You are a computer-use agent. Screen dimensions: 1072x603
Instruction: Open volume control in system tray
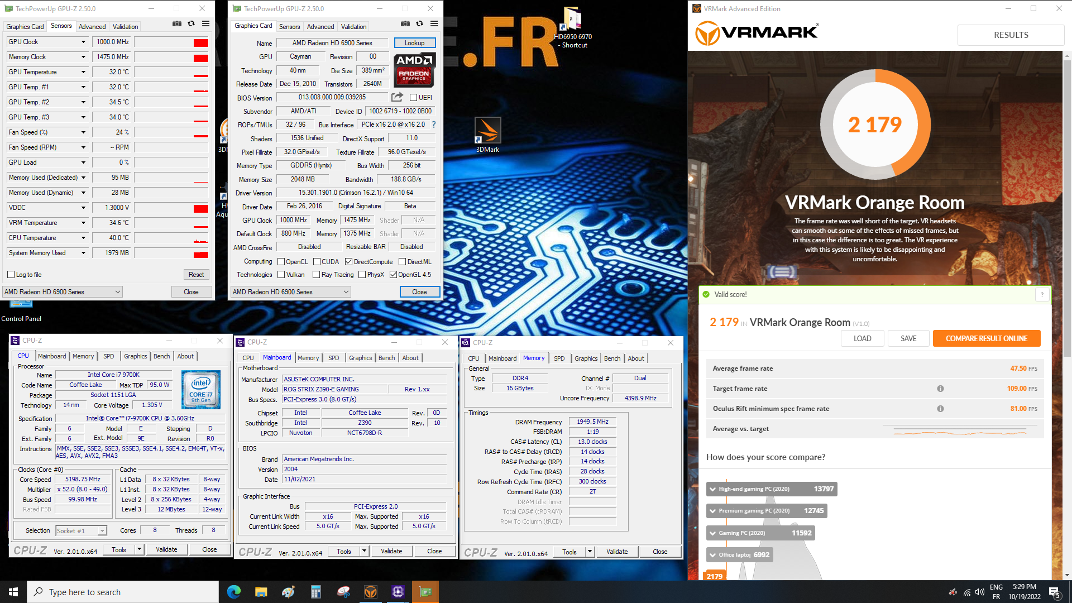click(x=980, y=592)
